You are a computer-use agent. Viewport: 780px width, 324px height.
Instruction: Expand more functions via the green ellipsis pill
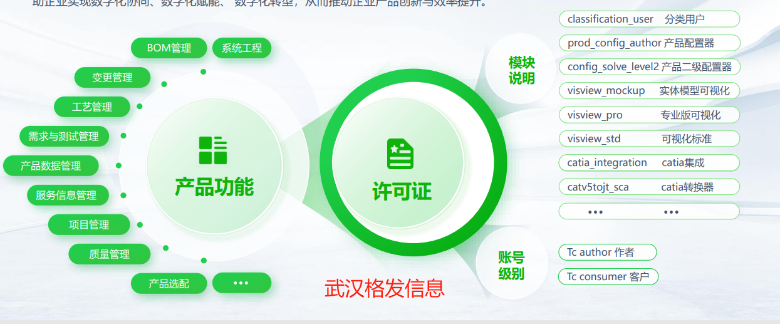[242, 283]
